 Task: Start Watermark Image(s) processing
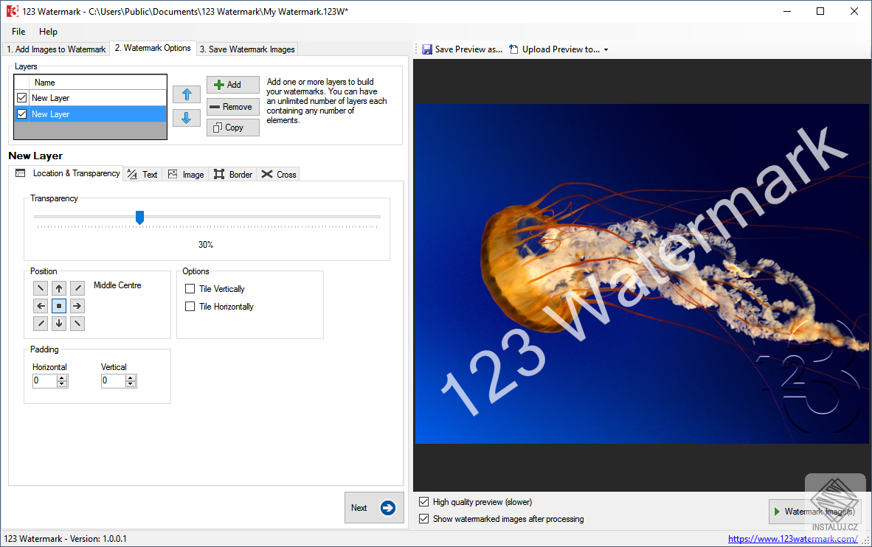(x=814, y=512)
